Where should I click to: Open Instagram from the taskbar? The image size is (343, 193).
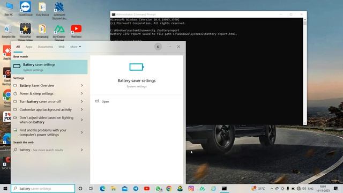click(x=191, y=188)
